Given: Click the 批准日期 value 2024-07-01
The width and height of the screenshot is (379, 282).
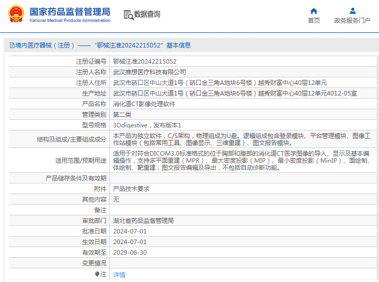Looking at the screenshot, I should click(x=130, y=231).
